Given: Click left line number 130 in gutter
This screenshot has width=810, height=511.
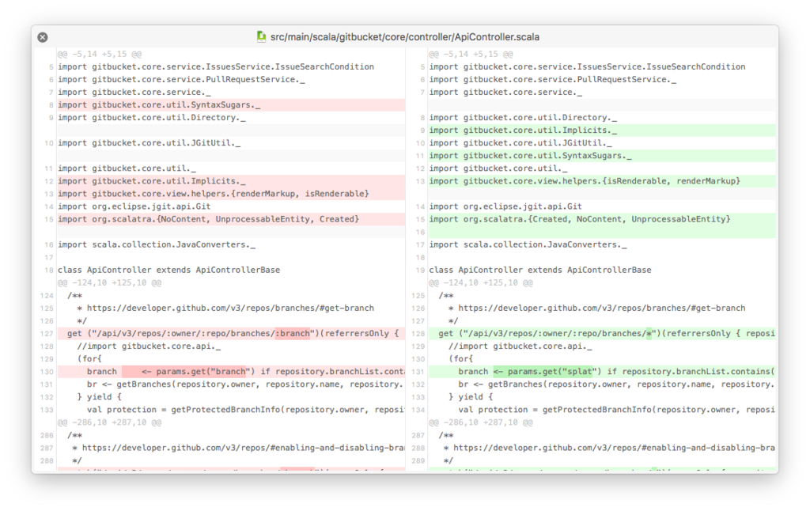Looking at the screenshot, I should coord(47,372).
